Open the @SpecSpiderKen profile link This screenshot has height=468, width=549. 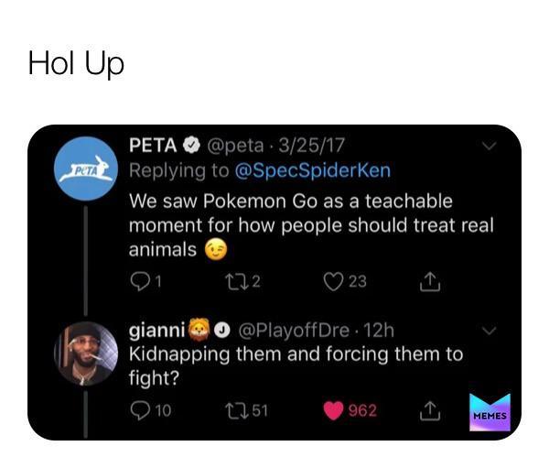point(312,170)
